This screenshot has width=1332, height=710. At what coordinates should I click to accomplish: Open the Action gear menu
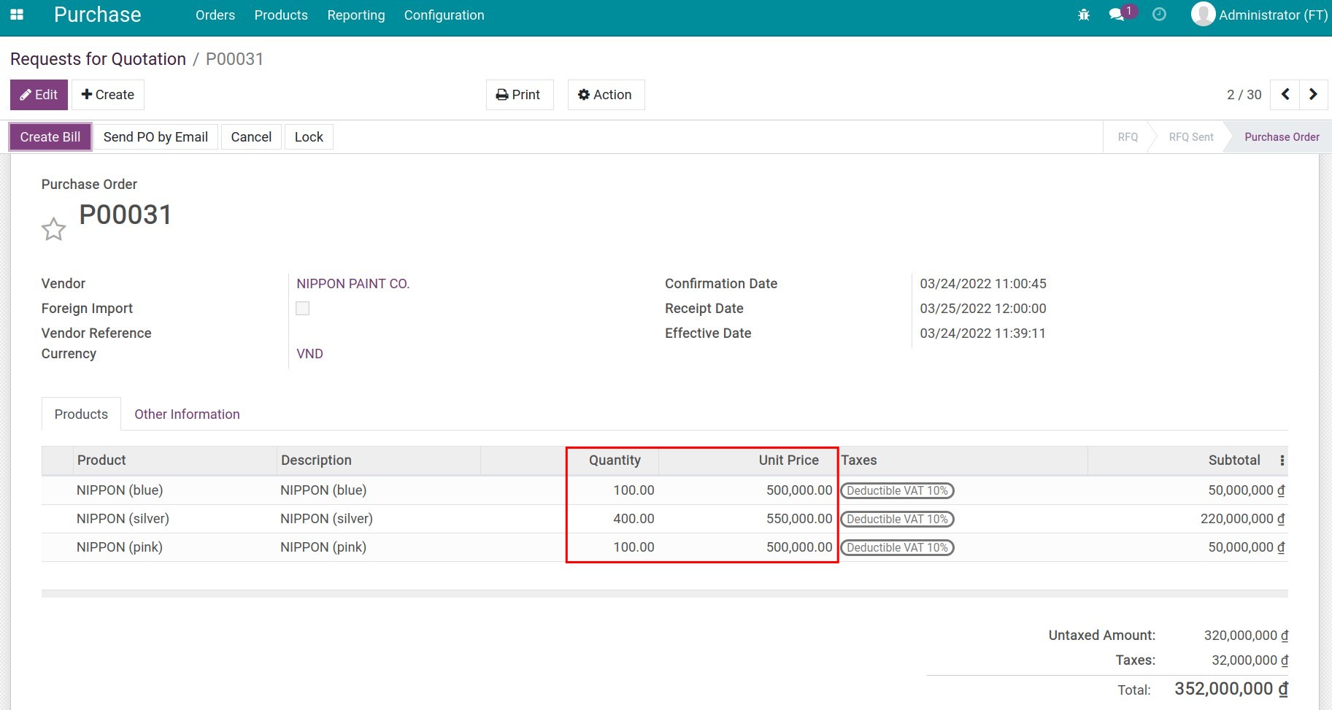pos(606,94)
